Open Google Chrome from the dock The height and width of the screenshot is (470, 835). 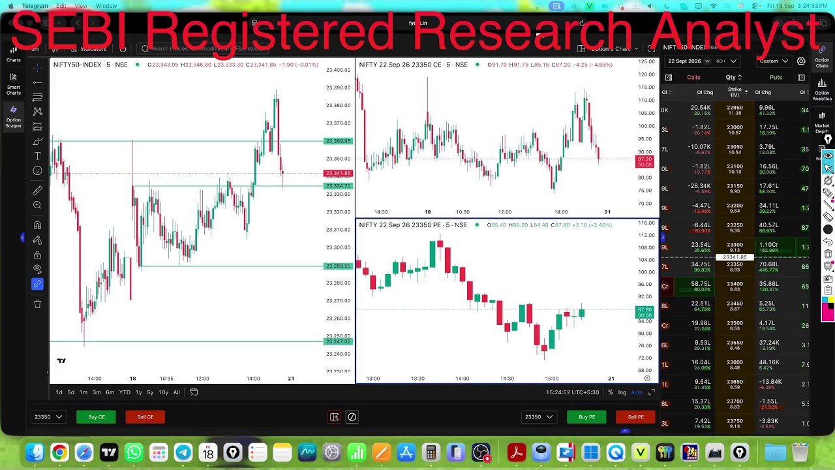(x=59, y=452)
